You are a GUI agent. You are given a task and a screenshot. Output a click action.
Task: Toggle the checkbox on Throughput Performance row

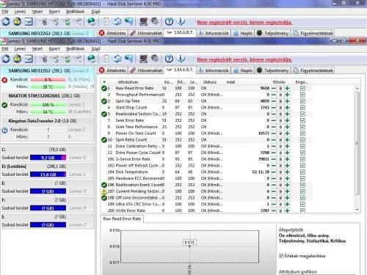pyautogui.click(x=302, y=95)
